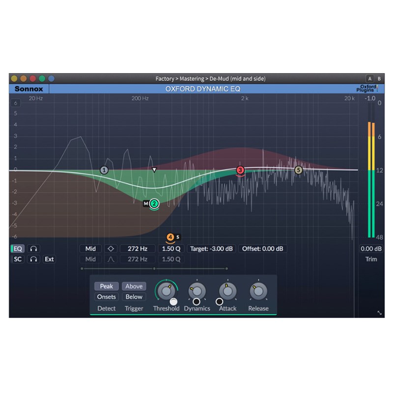Viewport: 393px width, 393px height.
Task: Click the bell filter shape icon
Action: (111, 249)
